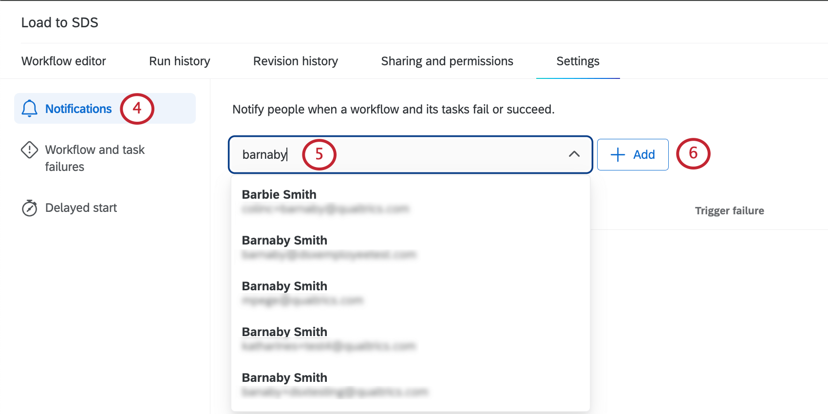Select the last Barnaby Smith suggestion
Viewport: 828px width, 414px height.
(284, 377)
